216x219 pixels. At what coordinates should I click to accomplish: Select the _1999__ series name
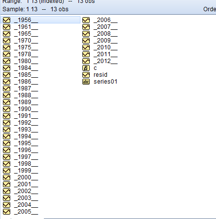click(26, 171)
